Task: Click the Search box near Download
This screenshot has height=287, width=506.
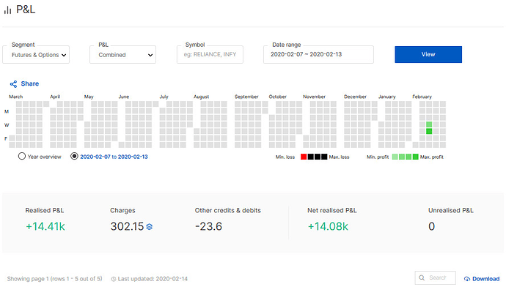Action: coord(436,277)
